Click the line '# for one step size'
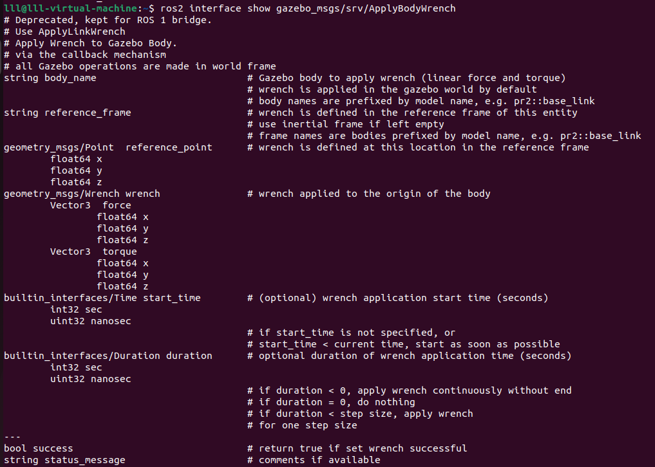Viewport: 655px width, 467px height. pyautogui.click(x=302, y=425)
